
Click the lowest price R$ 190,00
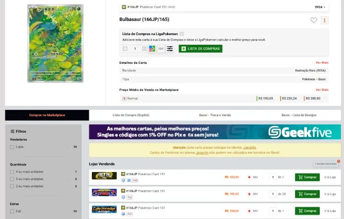coord(265,99)
